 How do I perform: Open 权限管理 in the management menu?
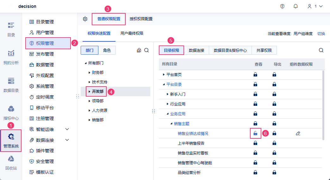(x=45, y=43)
